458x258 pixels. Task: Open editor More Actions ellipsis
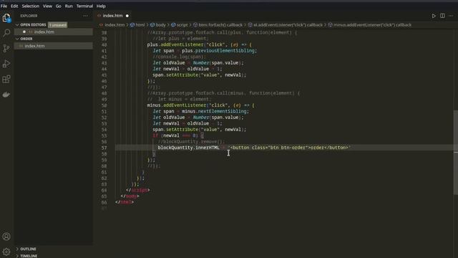(451, 16)
